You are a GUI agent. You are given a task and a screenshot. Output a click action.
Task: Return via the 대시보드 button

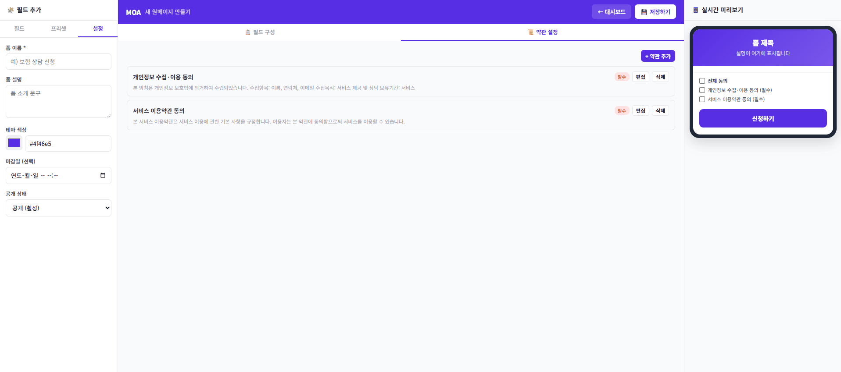tap(611, 12)
